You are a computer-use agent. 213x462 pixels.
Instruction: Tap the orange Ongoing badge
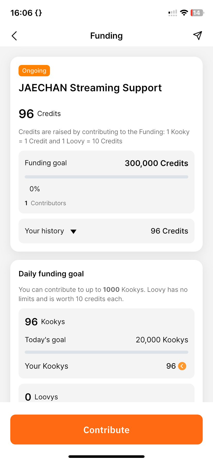[34, 71]
